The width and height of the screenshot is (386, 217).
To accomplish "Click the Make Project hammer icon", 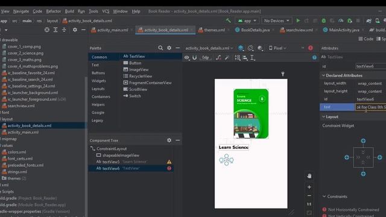I will [228, 20].
